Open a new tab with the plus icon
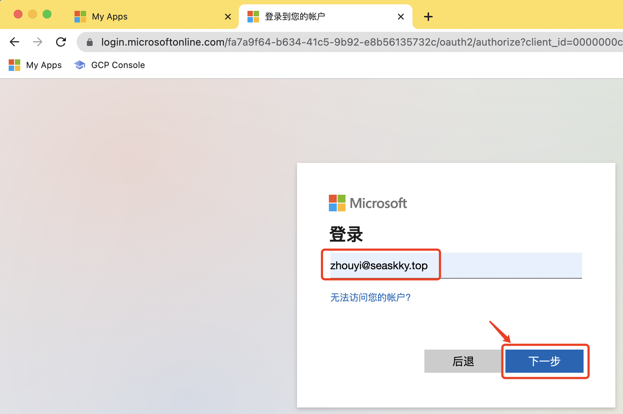Image resolution: width=623 pixels, height=414 pixels. point(428,17)
